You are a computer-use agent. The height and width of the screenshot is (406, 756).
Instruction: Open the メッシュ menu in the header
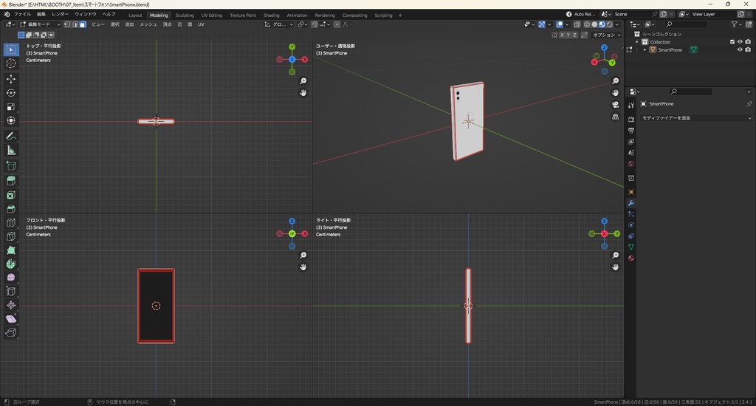148,24
